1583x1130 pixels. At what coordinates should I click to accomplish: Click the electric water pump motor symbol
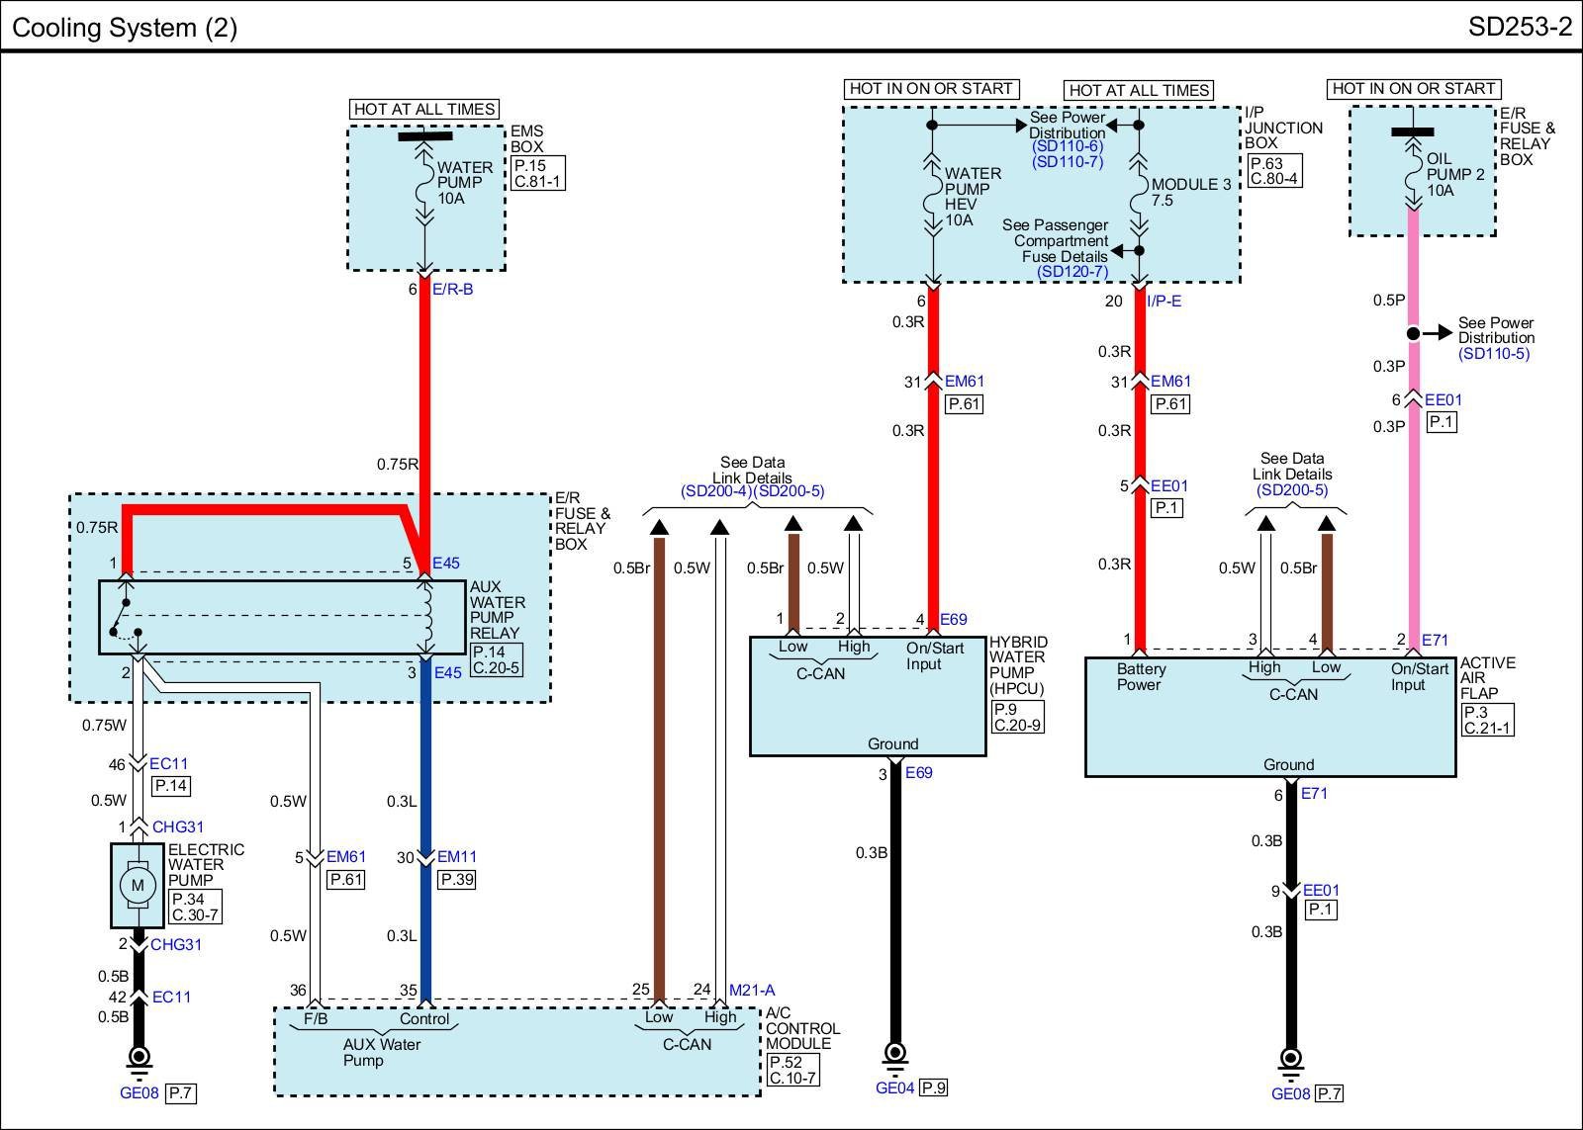(x=138, y=885)
